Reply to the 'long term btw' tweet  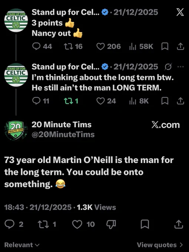point(41,101)
